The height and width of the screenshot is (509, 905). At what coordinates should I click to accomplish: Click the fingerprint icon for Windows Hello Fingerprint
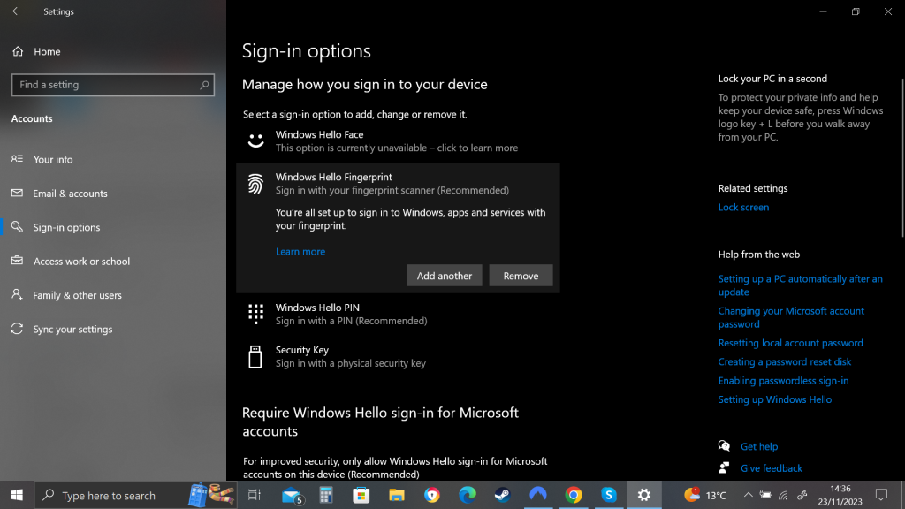tap(255, 184)
